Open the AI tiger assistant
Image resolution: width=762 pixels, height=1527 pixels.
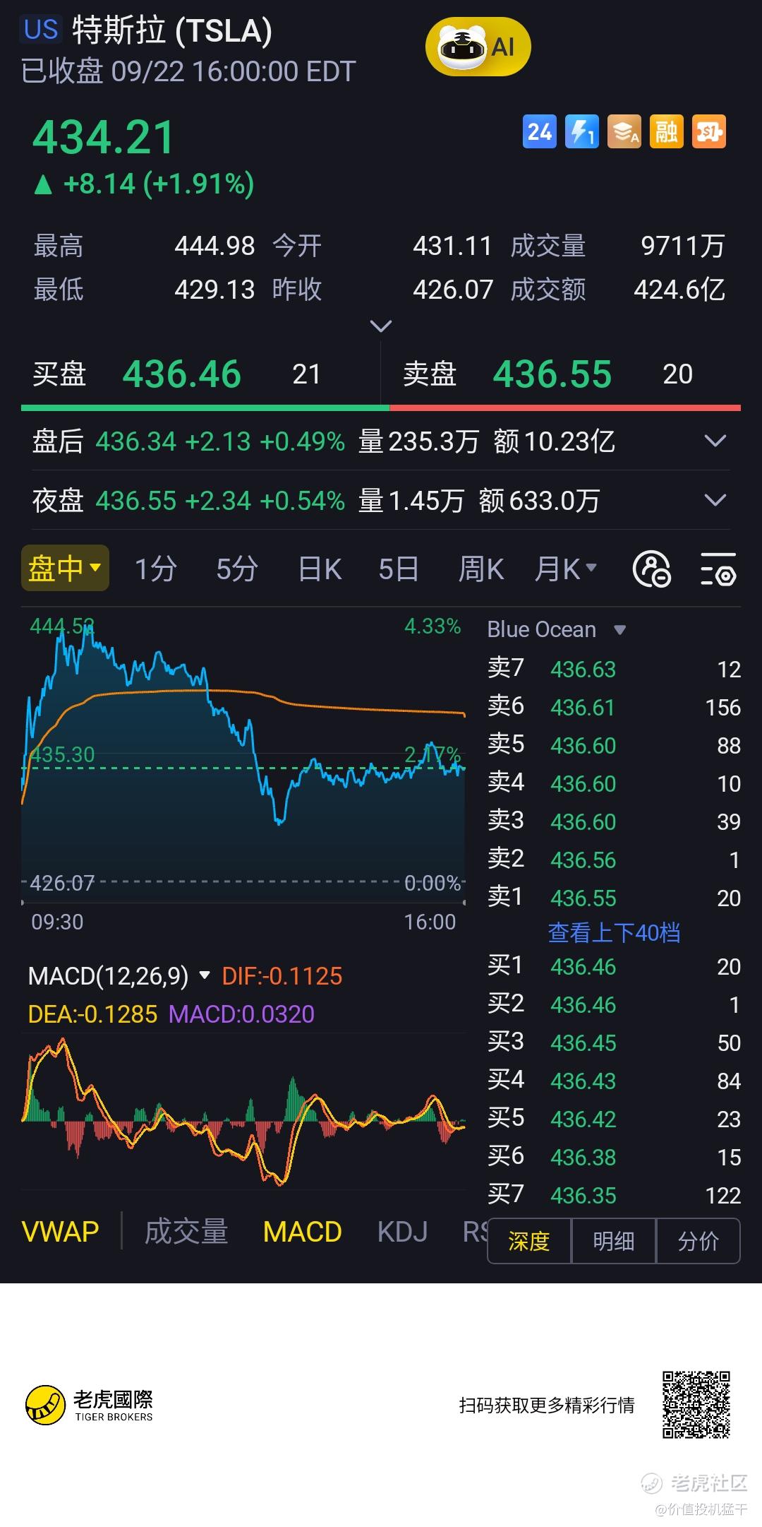[478, 47]
